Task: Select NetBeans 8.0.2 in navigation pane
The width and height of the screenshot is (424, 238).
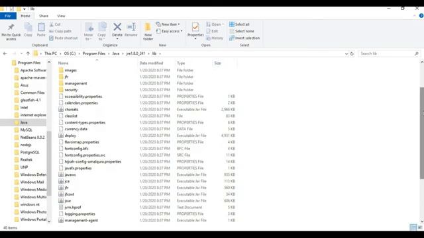Action: 32,138
